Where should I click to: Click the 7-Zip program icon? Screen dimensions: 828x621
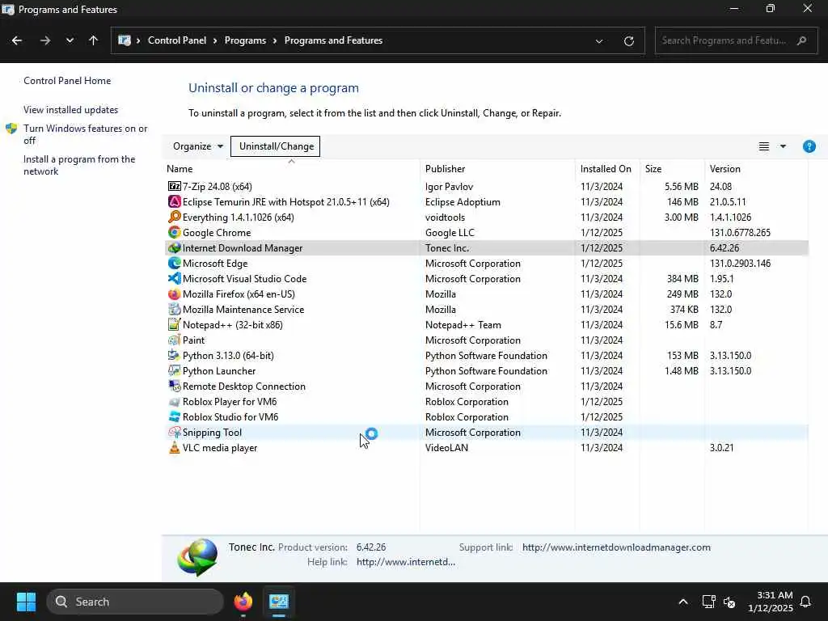[x=175, y=187]
